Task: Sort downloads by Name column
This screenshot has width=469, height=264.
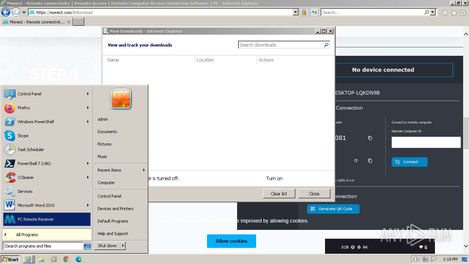Action: pos(149,60)
